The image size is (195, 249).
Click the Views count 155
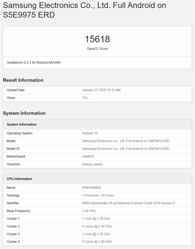click(85, 98)
